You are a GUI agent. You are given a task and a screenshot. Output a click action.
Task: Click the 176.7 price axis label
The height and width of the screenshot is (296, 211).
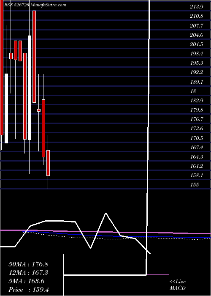coord(197,119)
